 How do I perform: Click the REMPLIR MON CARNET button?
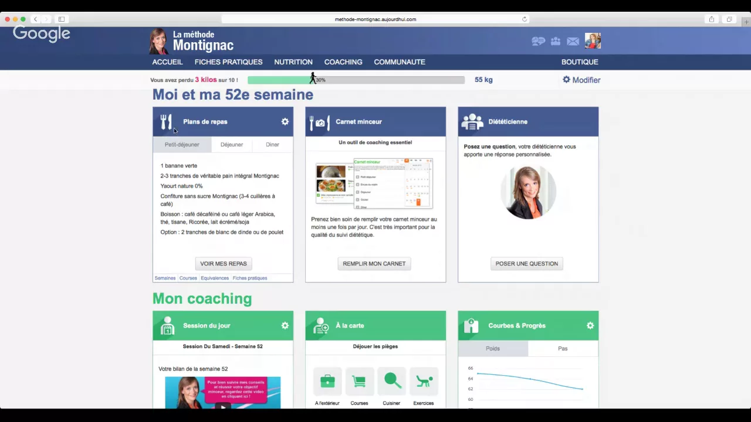click(374, 264)
